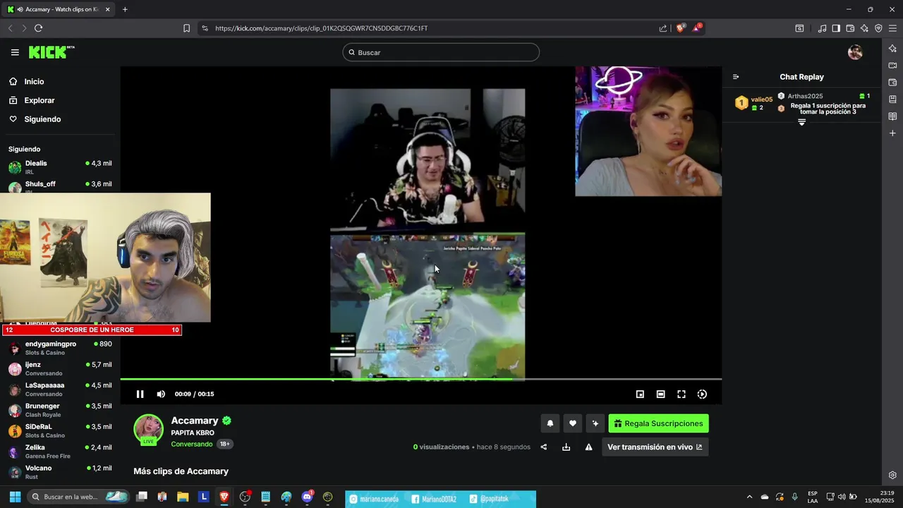Open Brave Rewards triangle icon

698,28
